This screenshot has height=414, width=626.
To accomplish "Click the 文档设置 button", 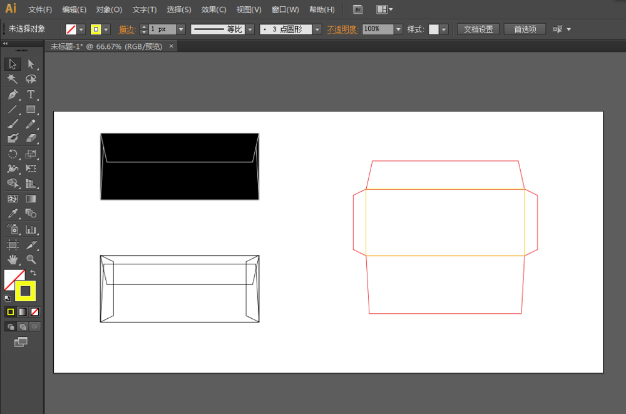I will click(x=478, y=29).
